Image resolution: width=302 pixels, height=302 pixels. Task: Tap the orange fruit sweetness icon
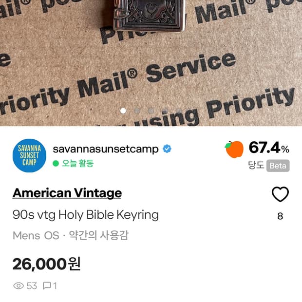tap(234, 150)
